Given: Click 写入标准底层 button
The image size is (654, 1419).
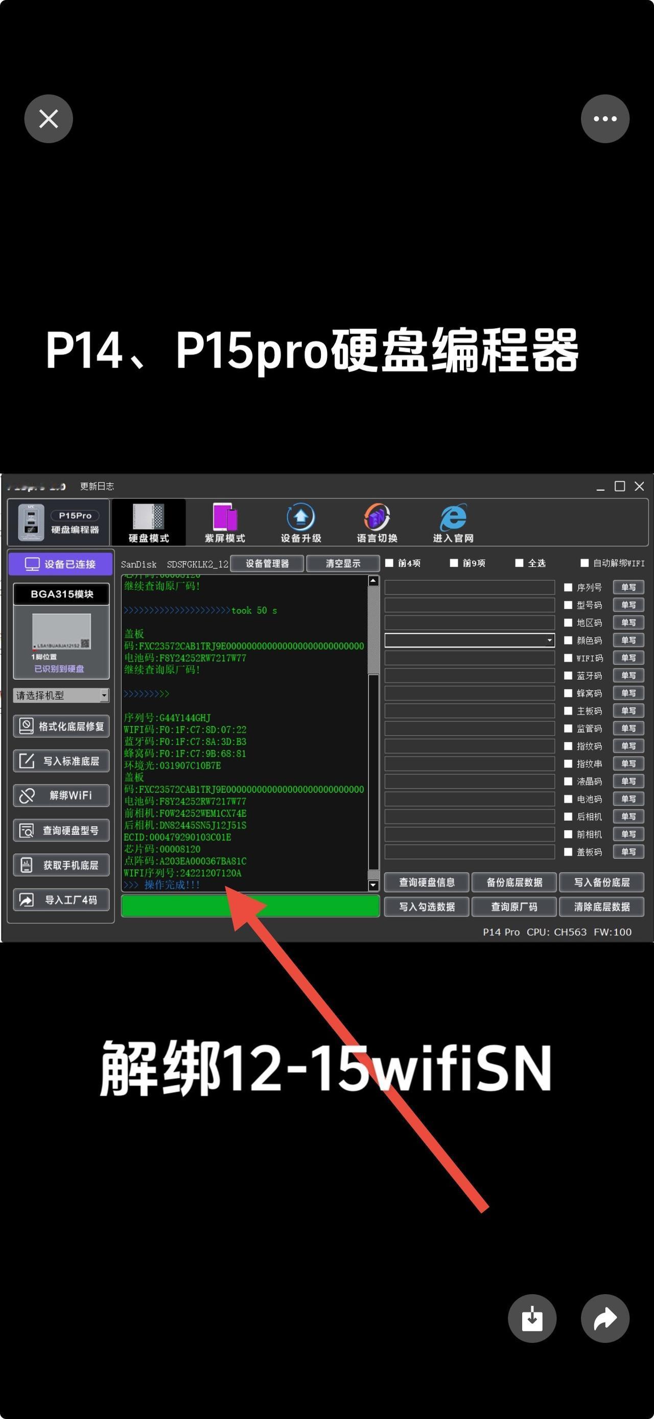Looking at the screenshot, I should 61,761.
